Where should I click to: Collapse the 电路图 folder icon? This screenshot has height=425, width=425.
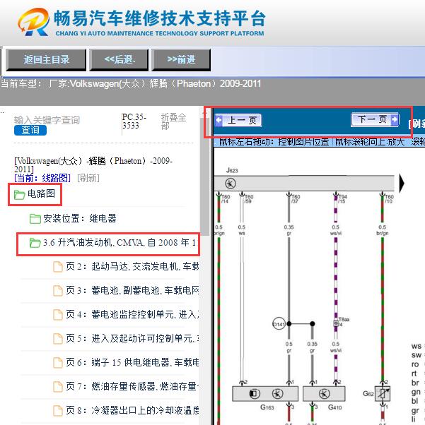pos(19,194)
